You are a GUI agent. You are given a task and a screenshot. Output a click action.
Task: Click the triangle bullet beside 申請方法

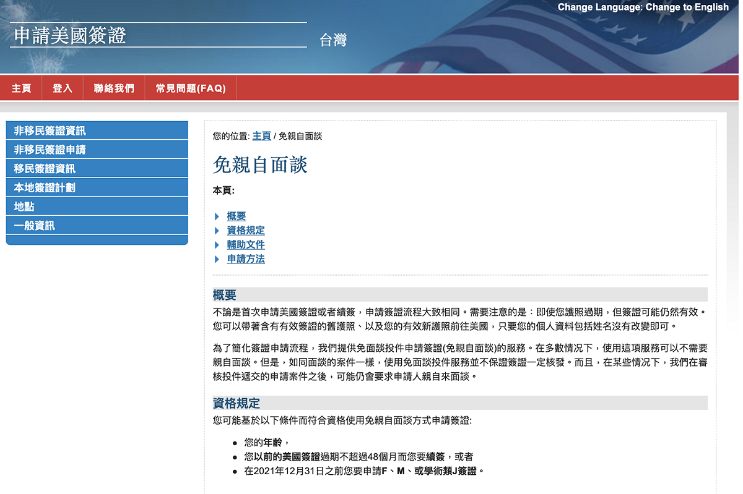pyautogui.click(x=217, y=259)
